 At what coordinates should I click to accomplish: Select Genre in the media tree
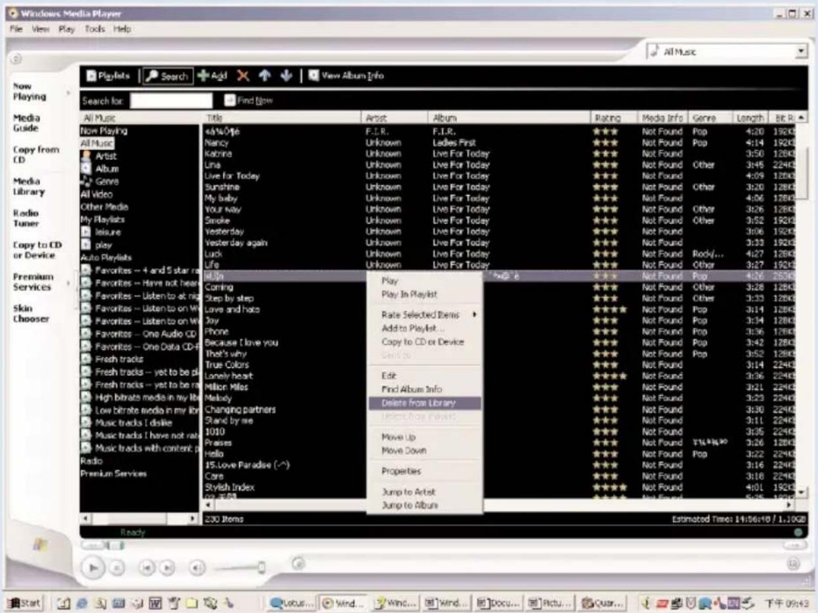click(100, 181)
